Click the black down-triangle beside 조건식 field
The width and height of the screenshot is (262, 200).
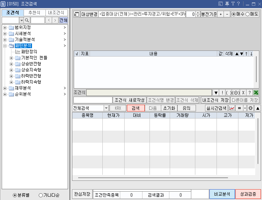pyautogui.click(x=216, y=93)
